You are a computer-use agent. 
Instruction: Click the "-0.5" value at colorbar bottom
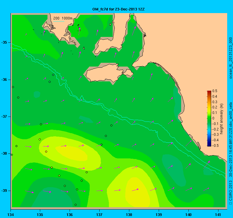coord(215,146)
